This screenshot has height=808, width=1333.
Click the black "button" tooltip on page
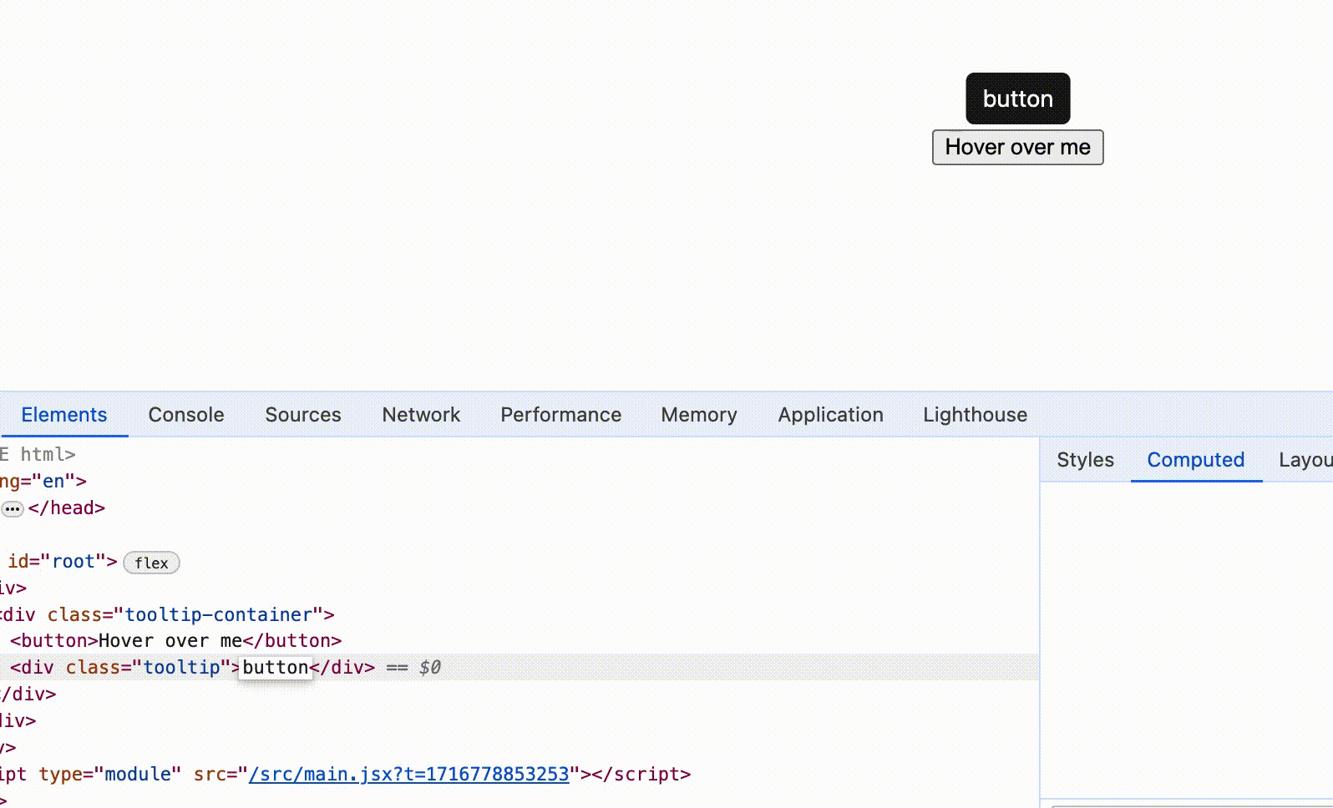tap(1017, 98)
